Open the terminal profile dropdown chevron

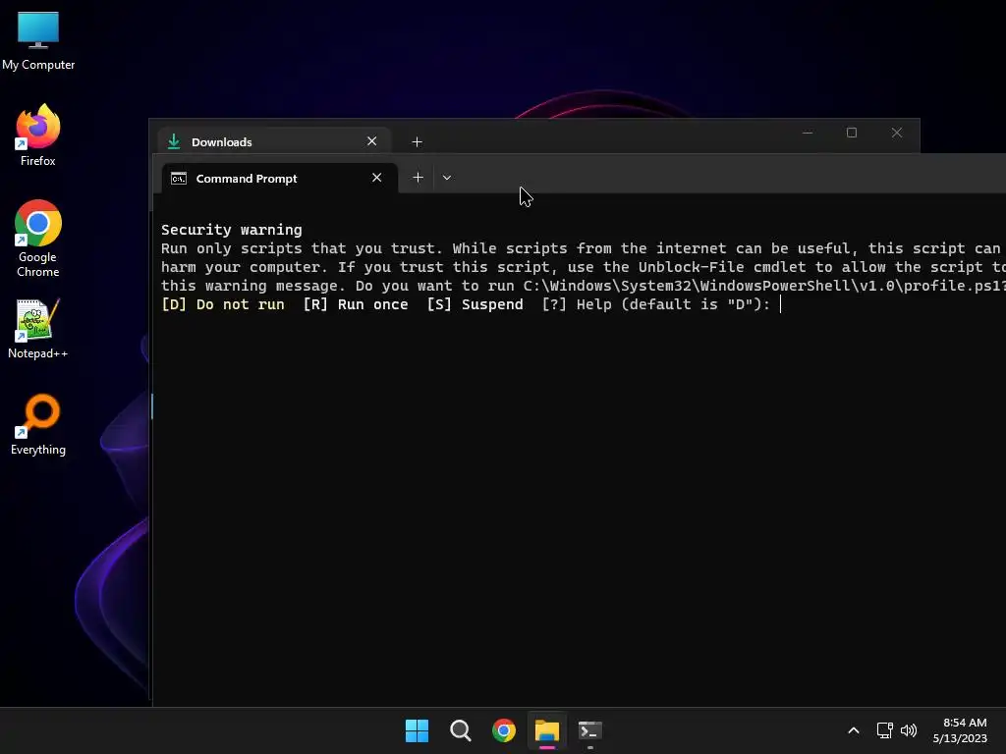447,178
